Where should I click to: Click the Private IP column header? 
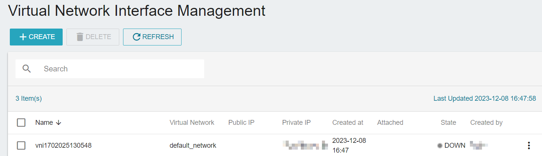coord(296,123)
